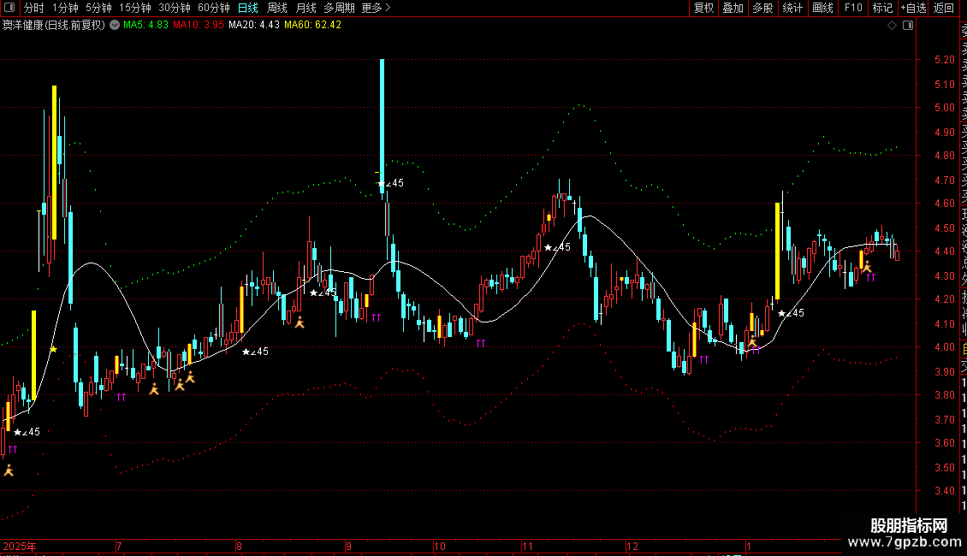
Task: Click the 5.20 price axis label
Action: click(x=944, y=60)
